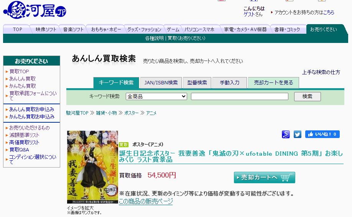Open ゲーム navigation tab
352x217 pixels.
coord(173,29)
